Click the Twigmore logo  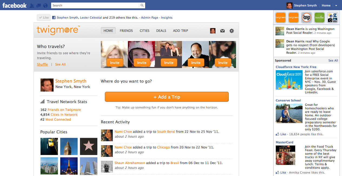coord(58,30)
